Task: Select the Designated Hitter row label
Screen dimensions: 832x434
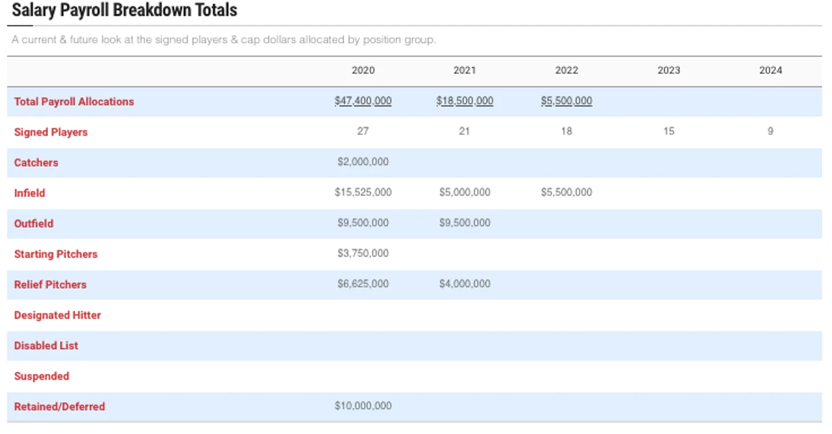Action: 58,315
